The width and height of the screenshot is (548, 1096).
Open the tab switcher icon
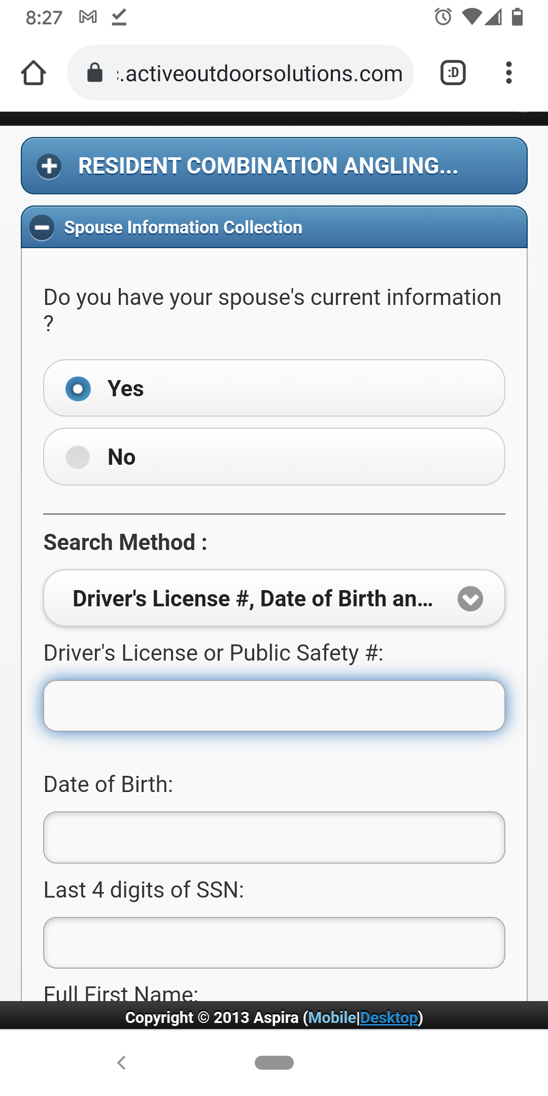[x=453, y=73]
